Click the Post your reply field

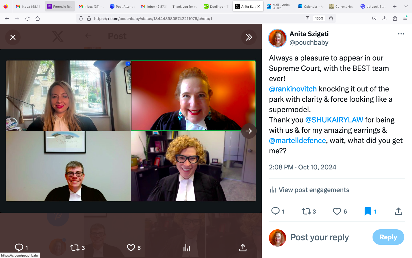(320, 237)
